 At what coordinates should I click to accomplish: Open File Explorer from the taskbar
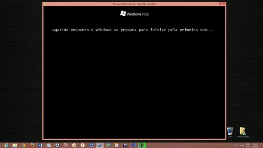(15, 145)
